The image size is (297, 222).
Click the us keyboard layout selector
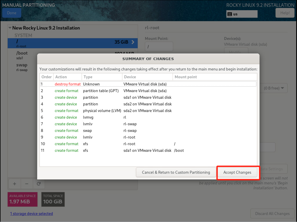[x=242, y=14]
